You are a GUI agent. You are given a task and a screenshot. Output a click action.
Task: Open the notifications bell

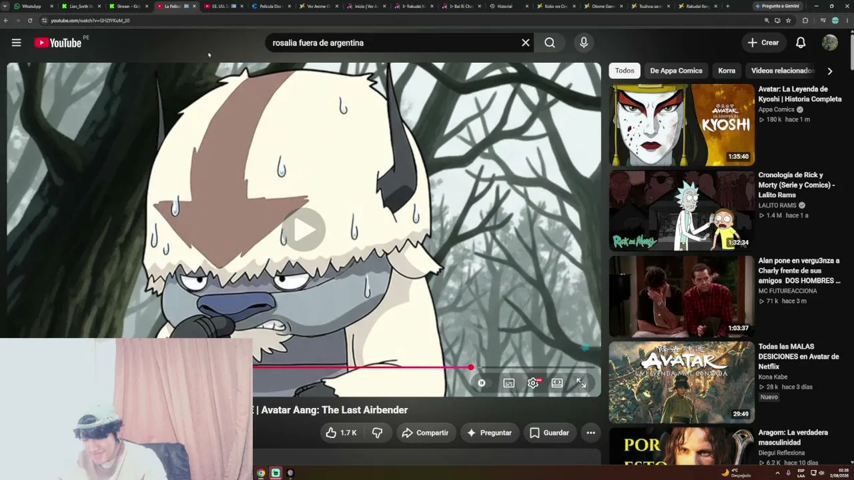(801, 43)
